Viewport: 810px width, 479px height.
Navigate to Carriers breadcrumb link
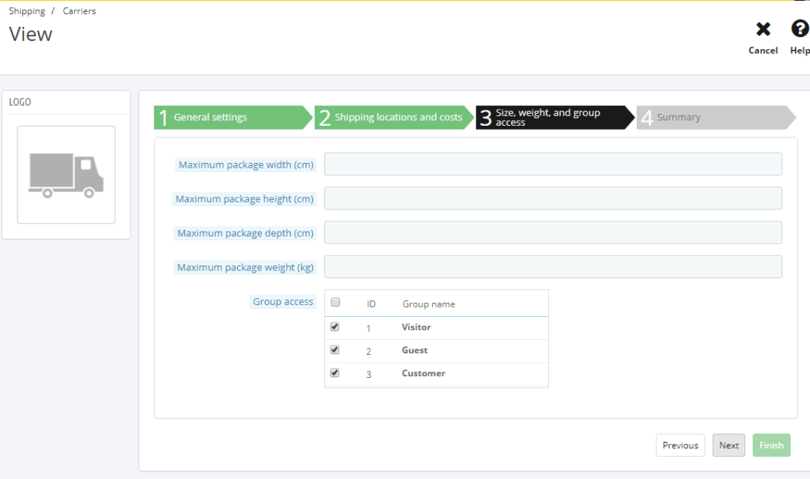[79, 11]
